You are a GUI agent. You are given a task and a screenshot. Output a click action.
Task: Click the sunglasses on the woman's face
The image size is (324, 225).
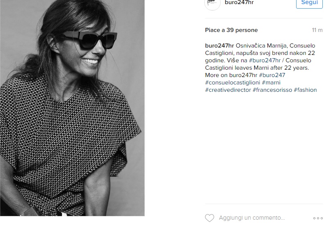pyautogui.click(x=89, y=40)
